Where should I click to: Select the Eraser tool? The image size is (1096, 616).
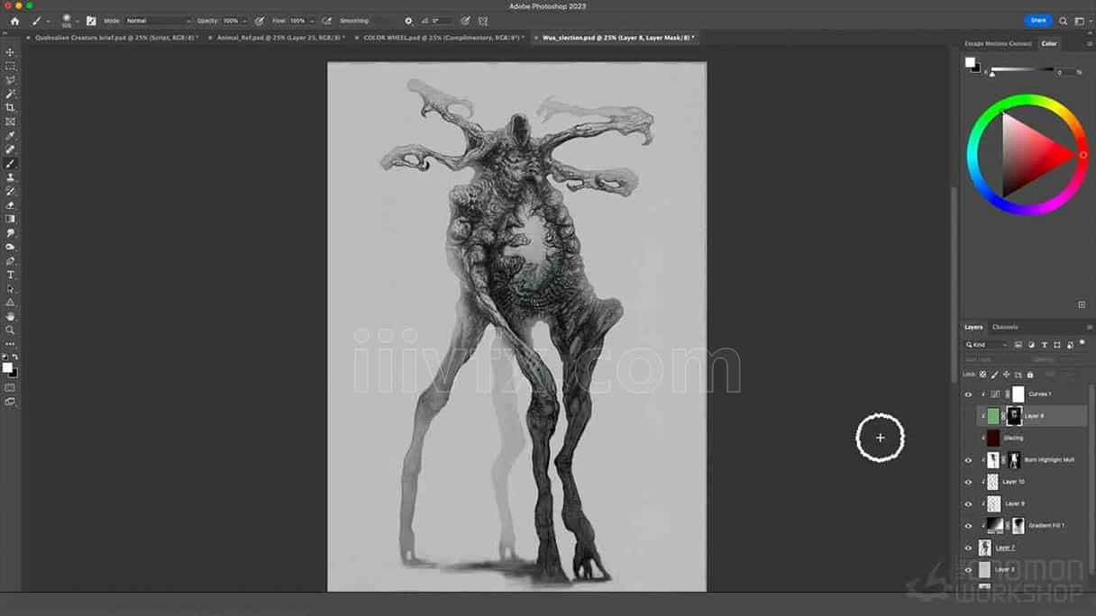point(11,205)
